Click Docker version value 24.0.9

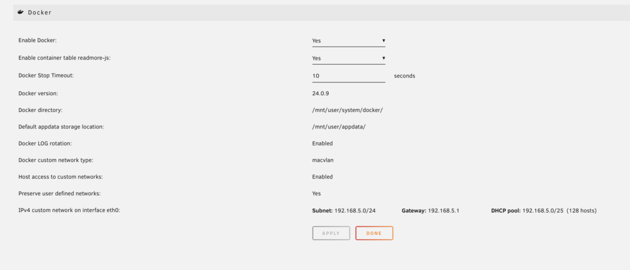pyautogui.click(x=321, y=94)
